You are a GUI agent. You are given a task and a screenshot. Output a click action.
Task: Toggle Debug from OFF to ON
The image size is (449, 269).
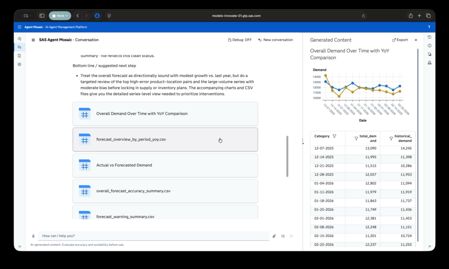240,40
